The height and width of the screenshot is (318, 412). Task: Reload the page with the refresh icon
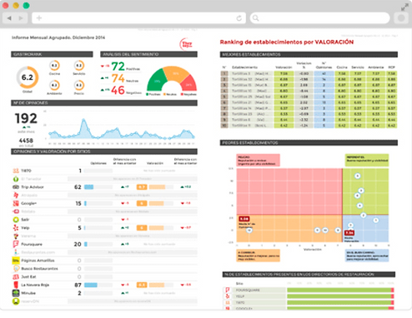pos(239,18)
